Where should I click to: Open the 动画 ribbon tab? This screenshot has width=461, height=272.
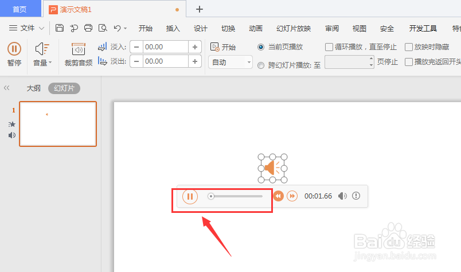(256, 28)
